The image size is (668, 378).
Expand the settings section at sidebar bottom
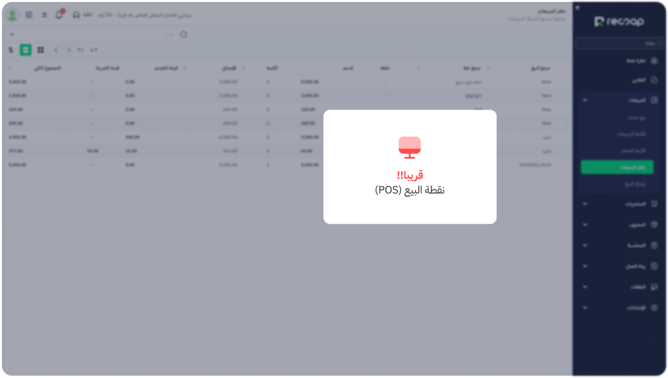pos(585,308)
